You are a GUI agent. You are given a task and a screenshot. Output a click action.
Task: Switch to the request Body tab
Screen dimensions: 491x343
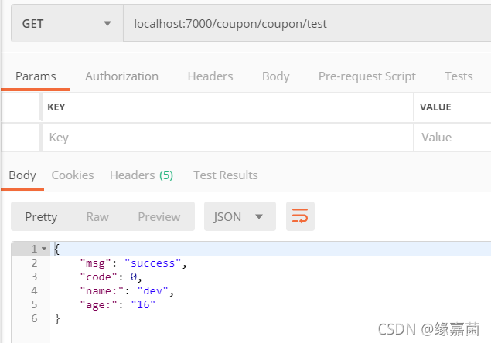(x=275, y=76)
